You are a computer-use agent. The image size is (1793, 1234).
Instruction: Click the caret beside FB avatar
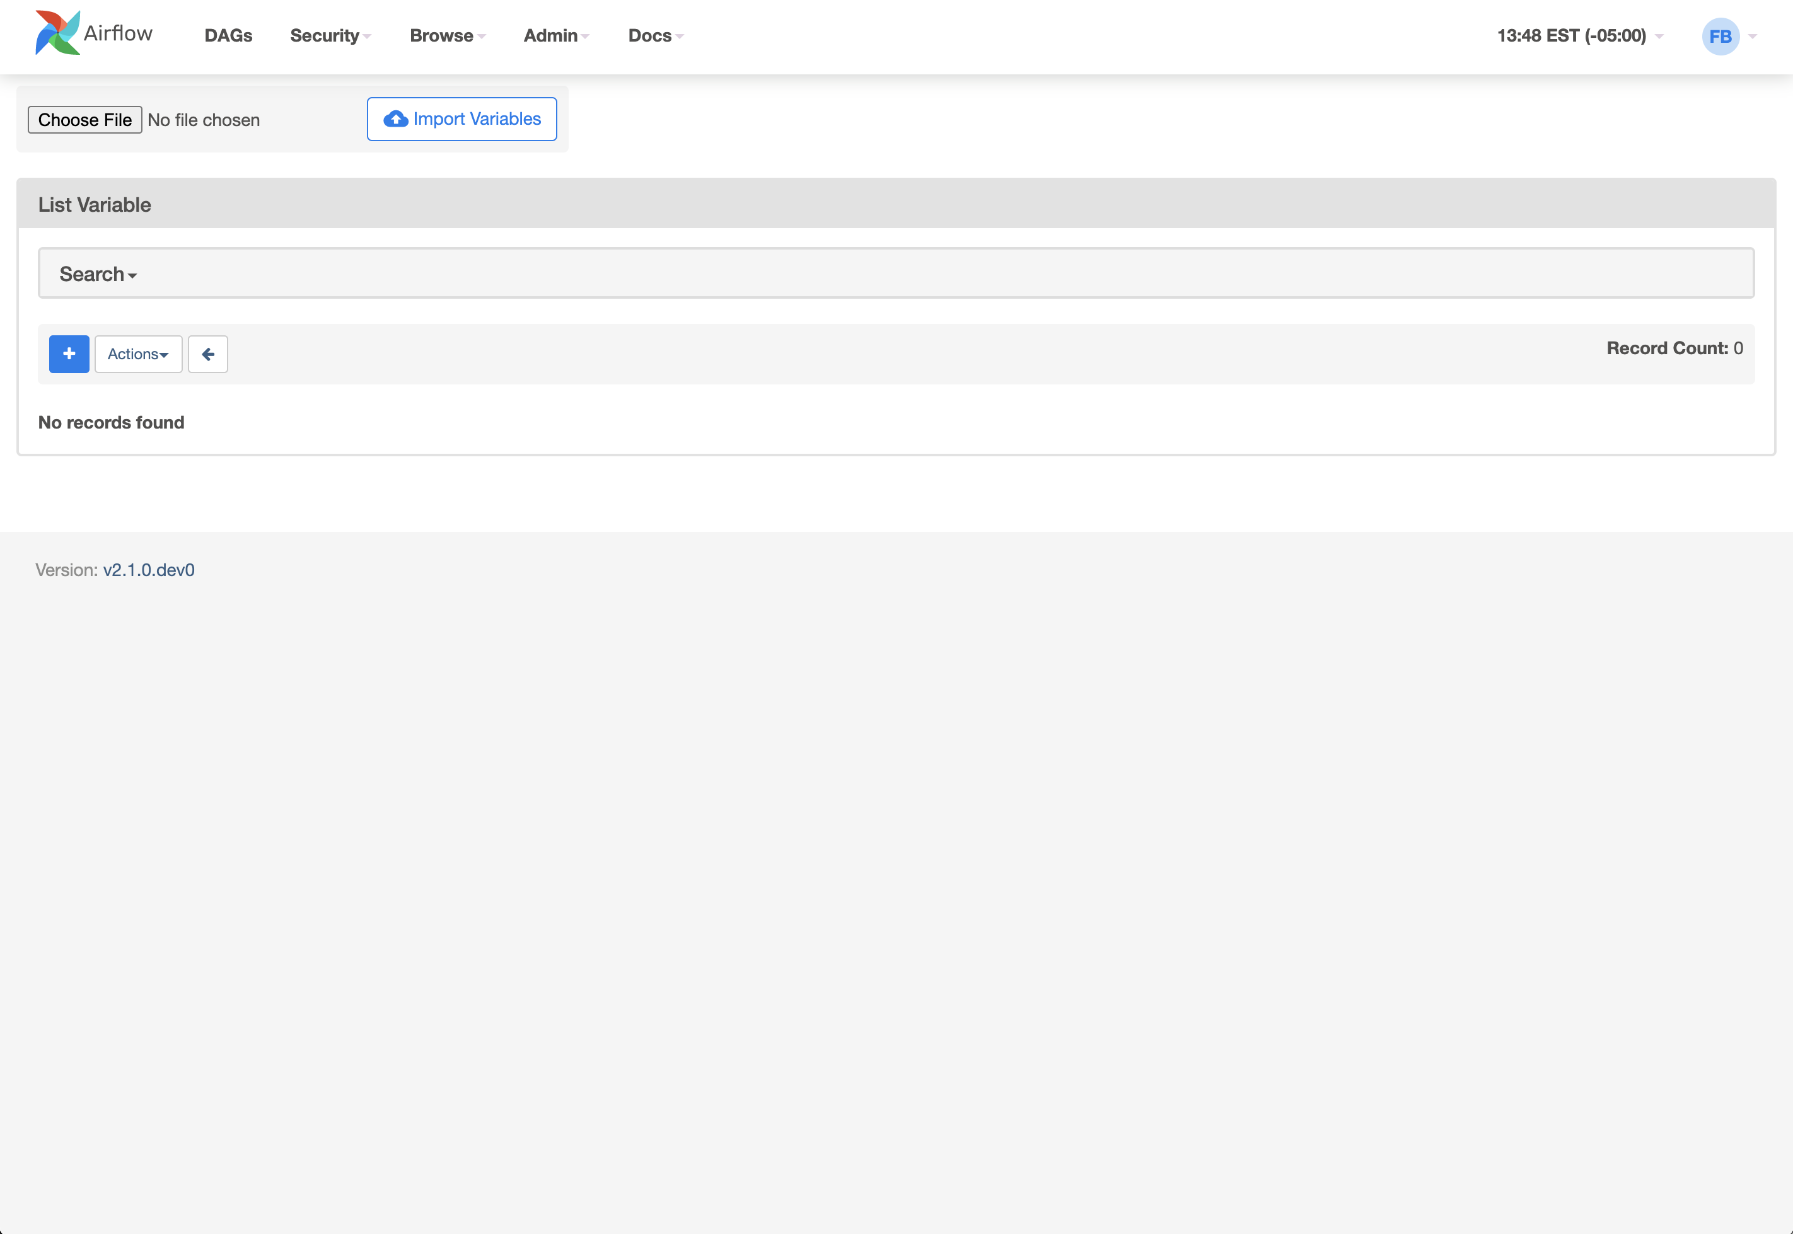click(1753, 37)
